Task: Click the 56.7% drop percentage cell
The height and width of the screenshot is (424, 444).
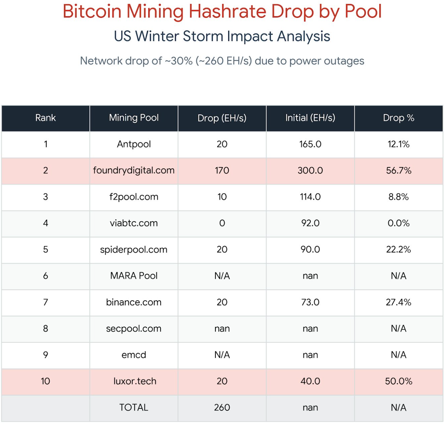Action: coord(398,170)
